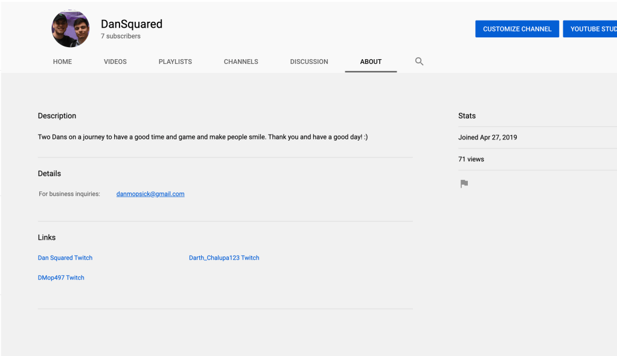Select the Channels tab

[x=241, y=62]
